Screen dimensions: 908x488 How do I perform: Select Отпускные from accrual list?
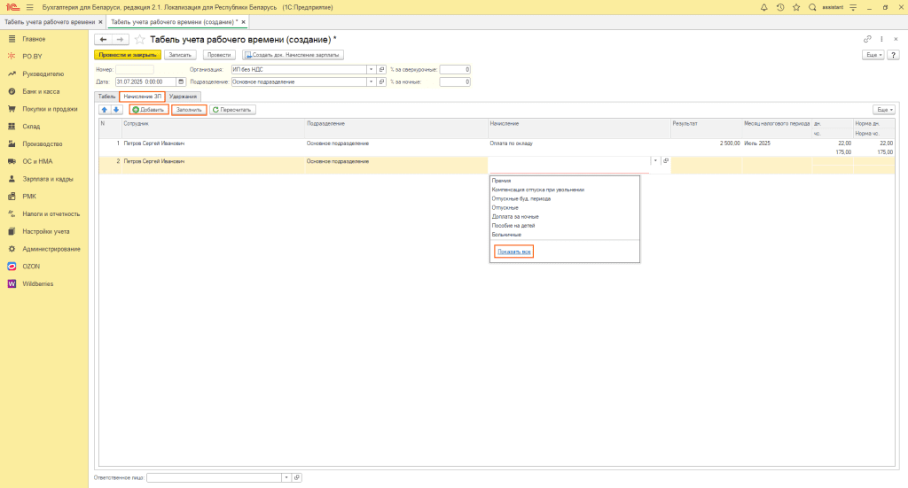click(x=505, y=207)
